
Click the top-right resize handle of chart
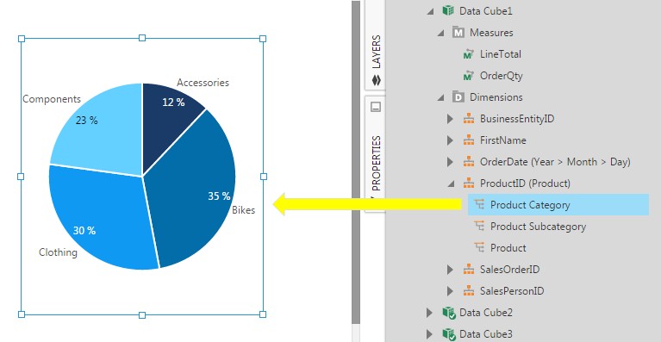[263, 39]
